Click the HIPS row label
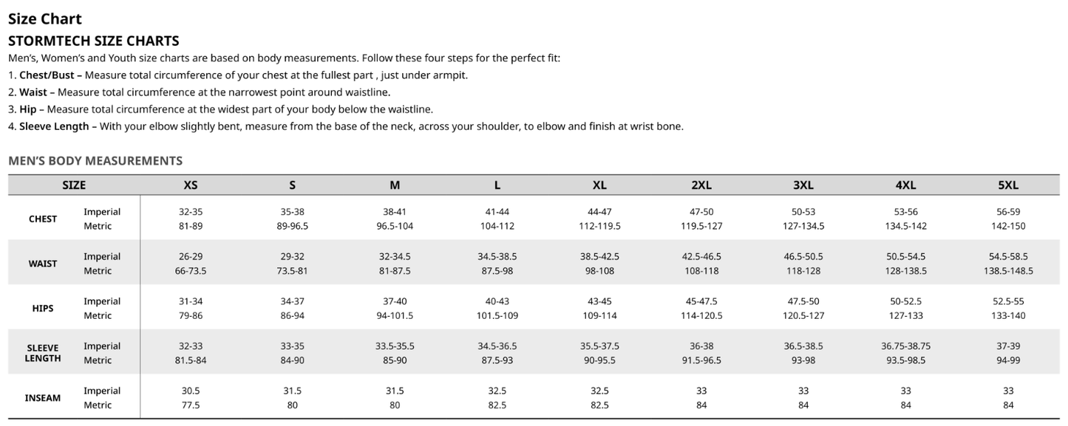Viewport: 1068px width, 426px height. tap(43, 308)
